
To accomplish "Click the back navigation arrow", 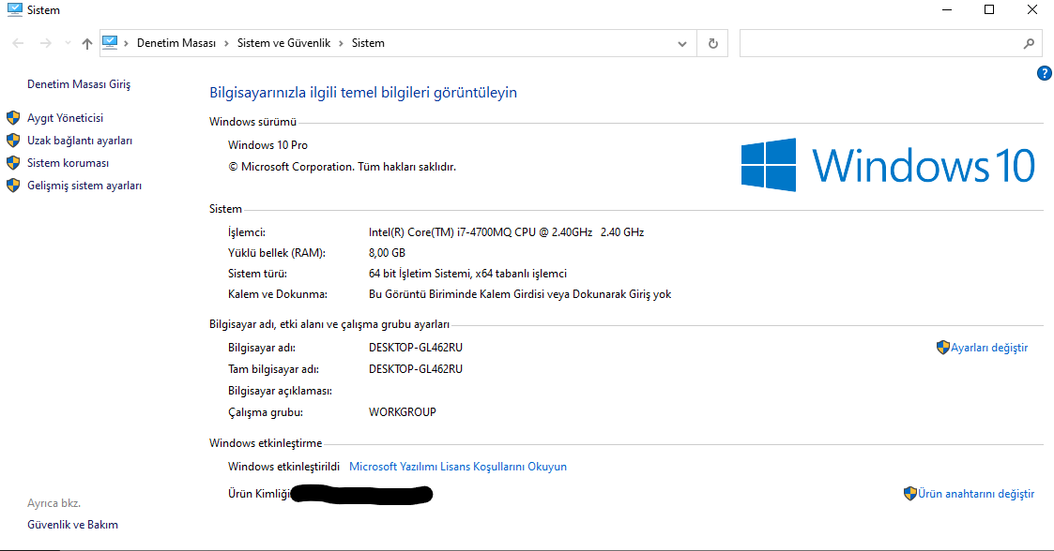I will [18, 43].
